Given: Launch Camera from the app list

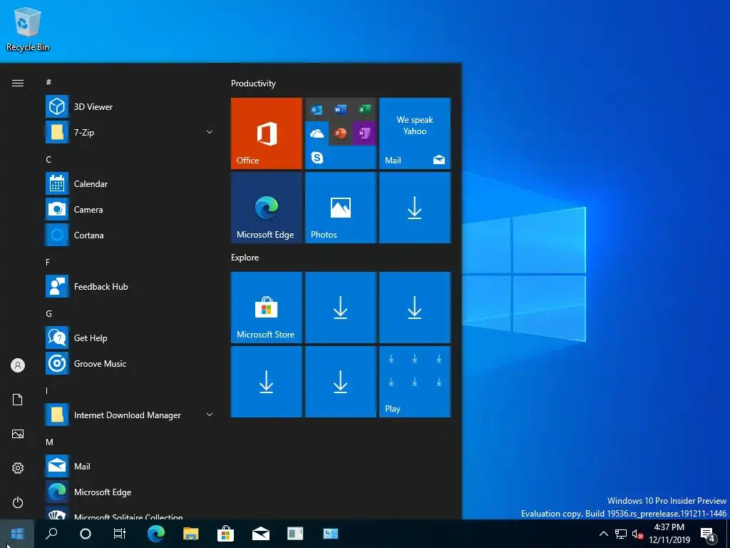Looking at the screenshot, I should [x=130, y=209].
